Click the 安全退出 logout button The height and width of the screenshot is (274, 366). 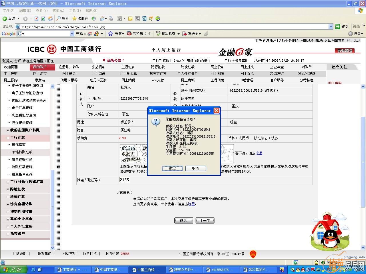pos(345,51)
